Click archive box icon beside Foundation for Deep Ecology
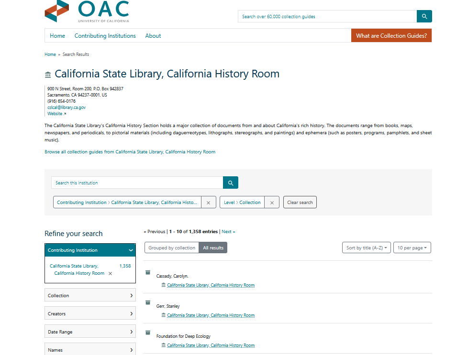 click(x=148, y=333)
